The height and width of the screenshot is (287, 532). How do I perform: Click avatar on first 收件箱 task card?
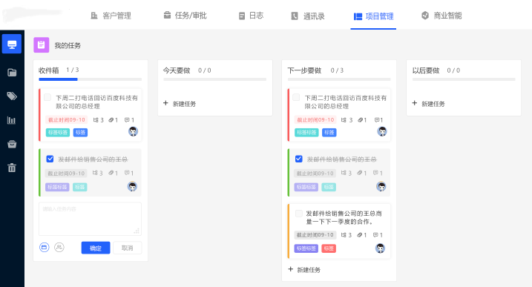pyautogui.click(x=133, y=131)
